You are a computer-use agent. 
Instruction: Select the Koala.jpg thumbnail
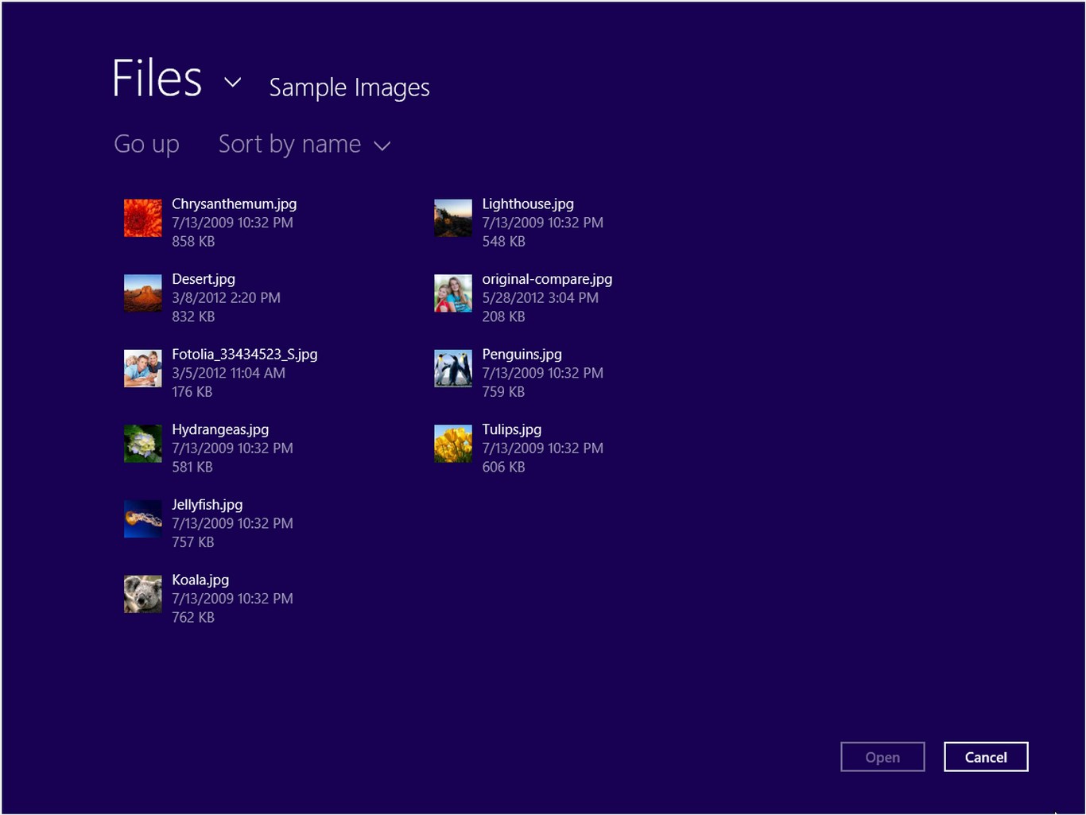[x=142, y=594]
